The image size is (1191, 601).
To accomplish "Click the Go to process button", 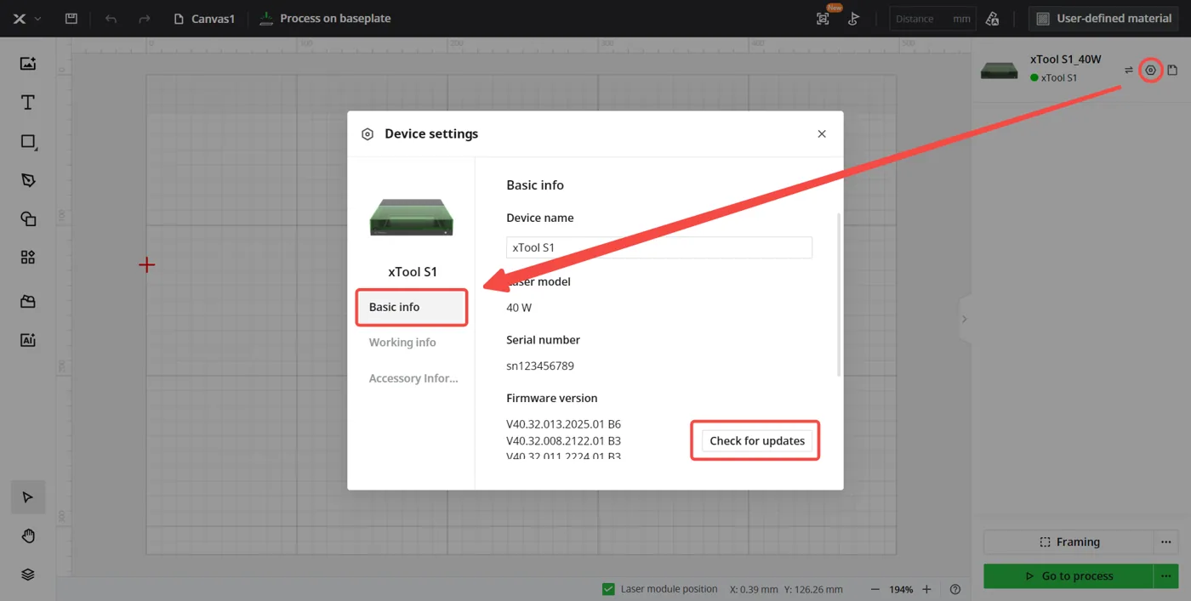I will pyautogui.click(x=1068, y=575).
